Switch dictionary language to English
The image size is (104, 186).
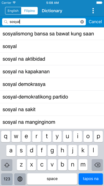click(13, 11)
